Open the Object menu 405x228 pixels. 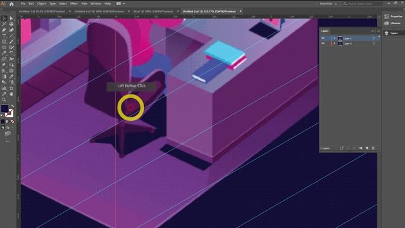click(x=41, y=4)
